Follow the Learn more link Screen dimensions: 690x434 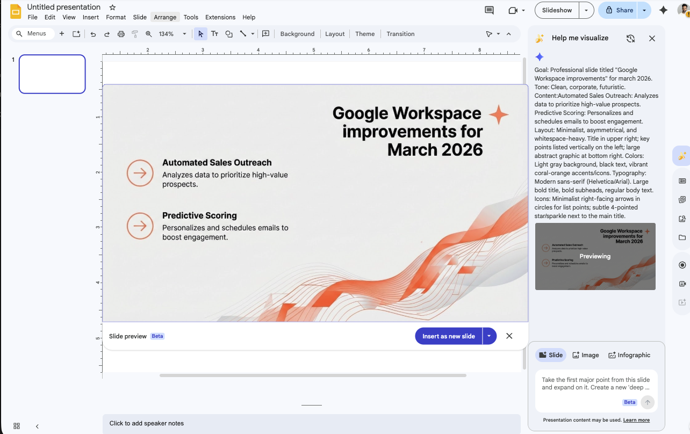point(636,420)
